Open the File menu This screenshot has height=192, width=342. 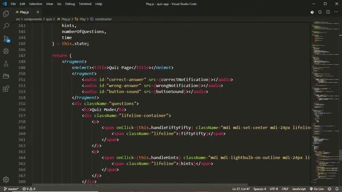click(13, 4)
